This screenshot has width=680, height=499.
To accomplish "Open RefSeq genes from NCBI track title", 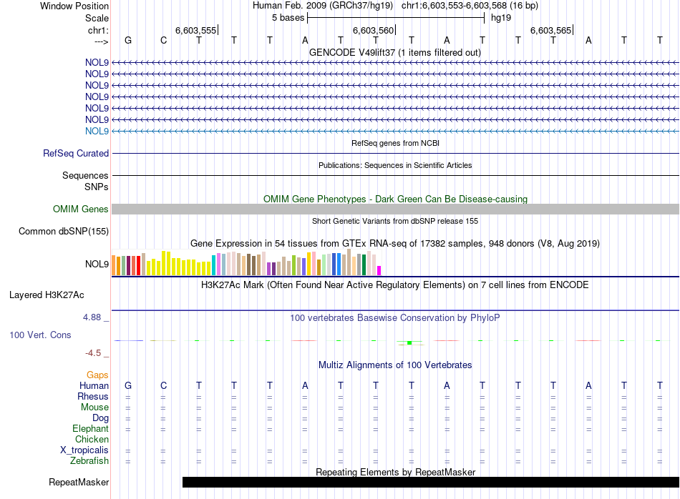I will (395, 143).
